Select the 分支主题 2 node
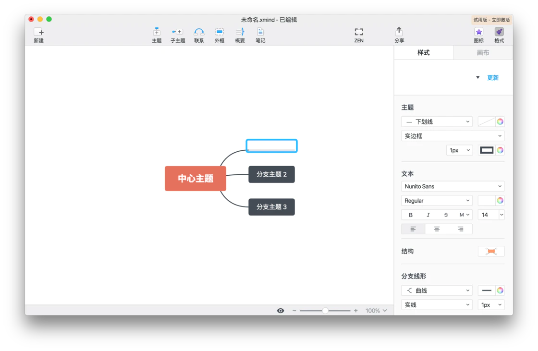This screenshot has width=538, height=351. pos(271,174)
